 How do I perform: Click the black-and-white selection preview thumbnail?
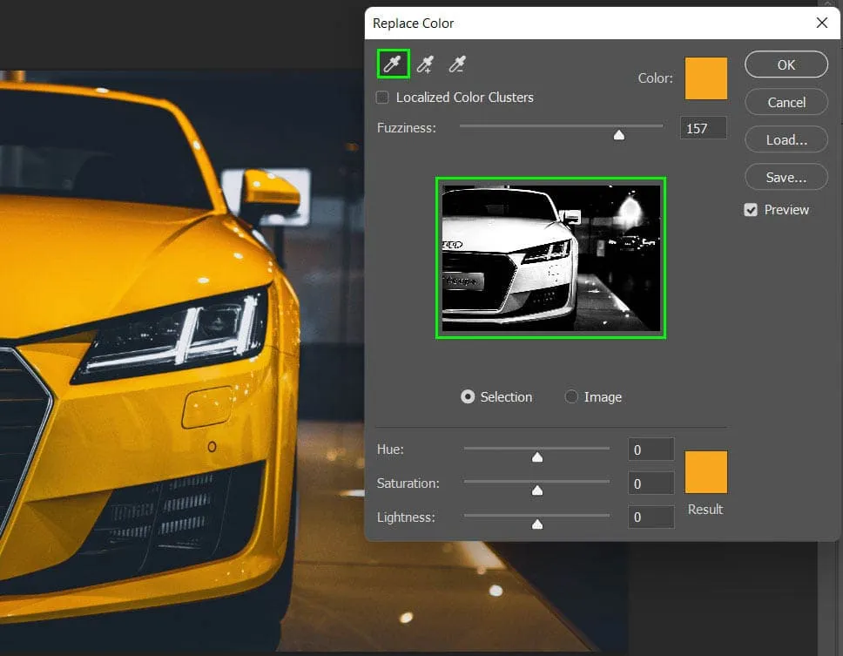coord(550,258)
